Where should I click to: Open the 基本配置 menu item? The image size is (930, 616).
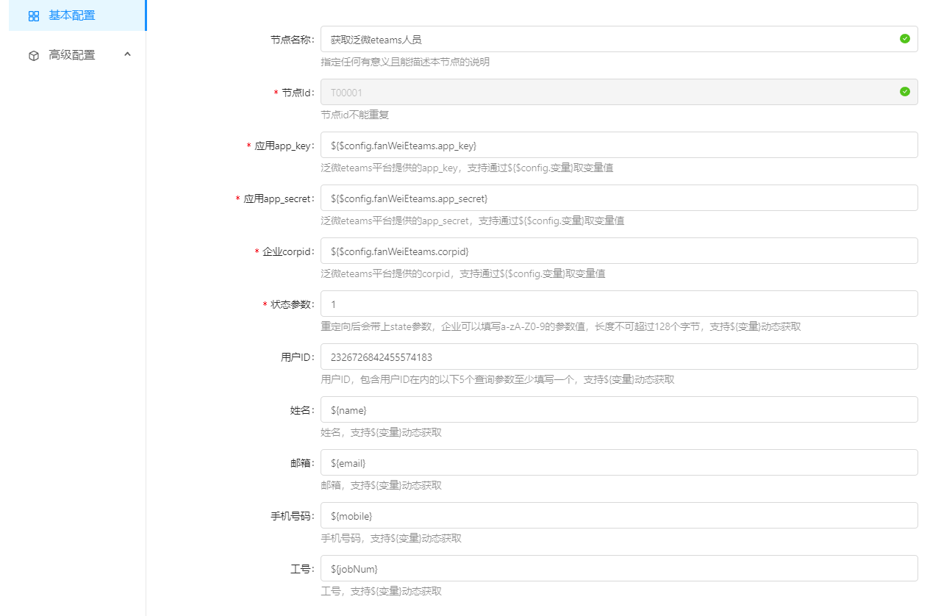(x=71, y=15)
